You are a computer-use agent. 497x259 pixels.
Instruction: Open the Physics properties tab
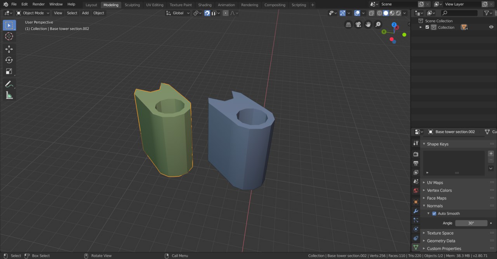point(415,229)
